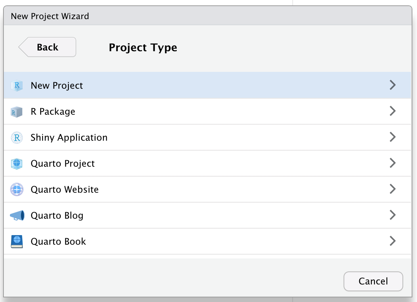417x302 pixels.
Task: Click the Quarto Blog megaphone icon
Action: (x=17, y=215)
